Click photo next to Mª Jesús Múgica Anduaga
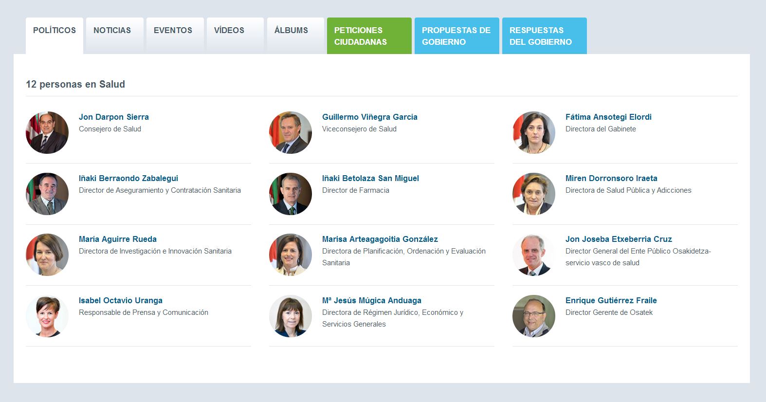 click(x=291, y=316)
